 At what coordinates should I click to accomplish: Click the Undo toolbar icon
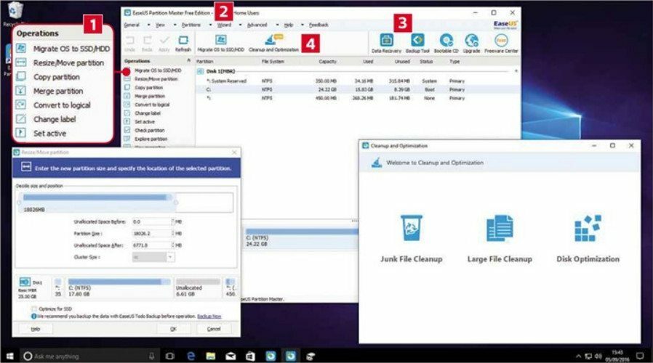[x=130, y=41]
